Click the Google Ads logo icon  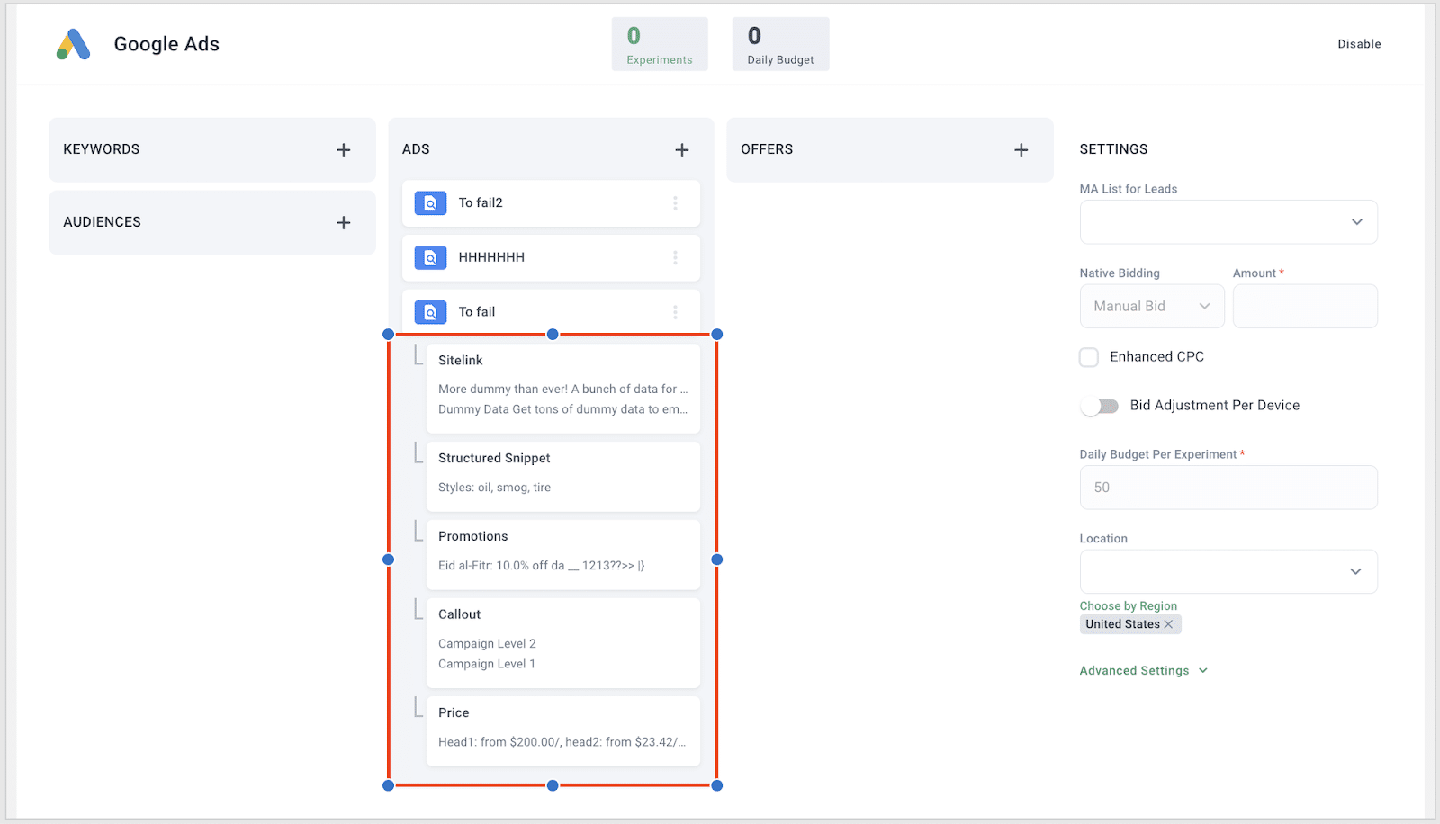point(73,44)
